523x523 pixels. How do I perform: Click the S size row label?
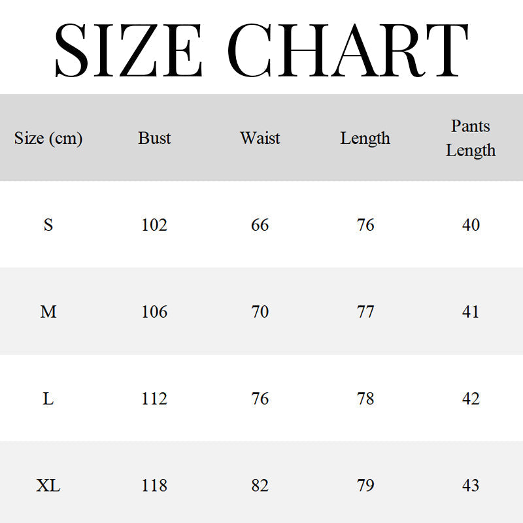pos(48,225)
